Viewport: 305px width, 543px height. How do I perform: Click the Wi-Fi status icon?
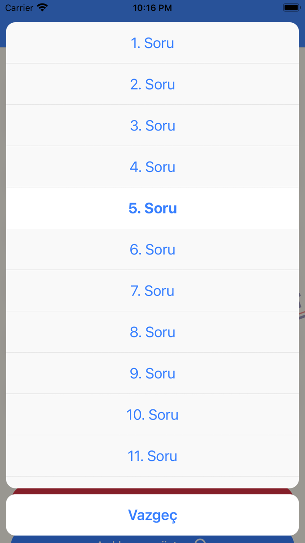[x=42, y=7]
